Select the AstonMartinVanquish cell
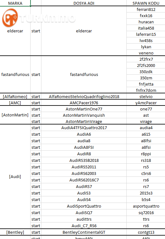165x239 pixels. [84, 115]
